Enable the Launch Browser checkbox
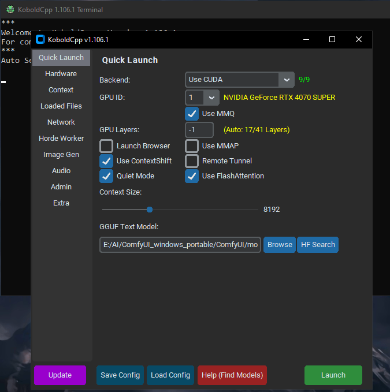Image resolution: width=390 pixels, height=392 pixels. [106, 146]
